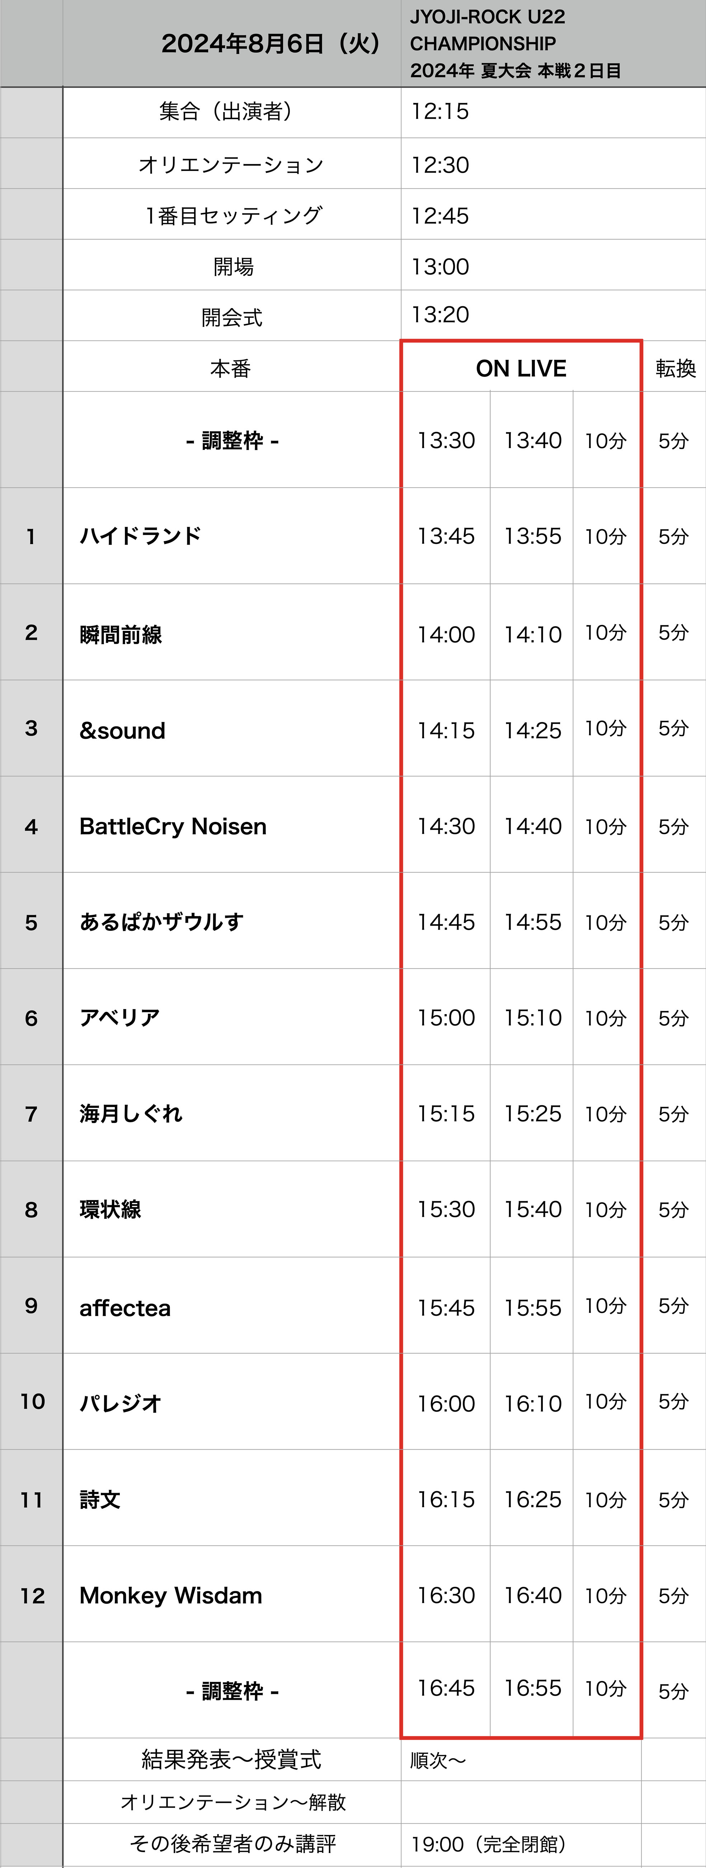Select Monkey Wisdam in the schedule
This screenshot has width=706, height=1868.
(x=171, y=1595)
